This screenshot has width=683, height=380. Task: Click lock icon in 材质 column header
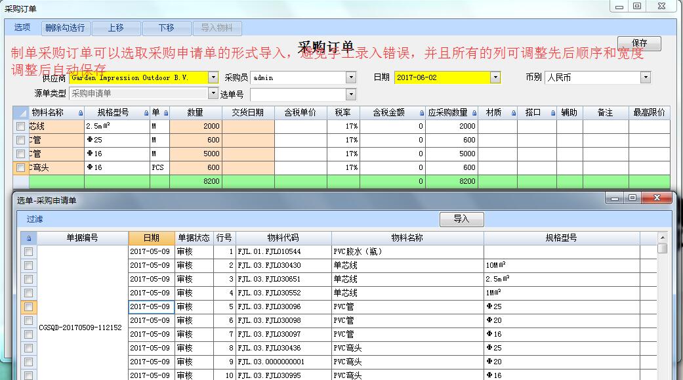(x=514, y=113)
